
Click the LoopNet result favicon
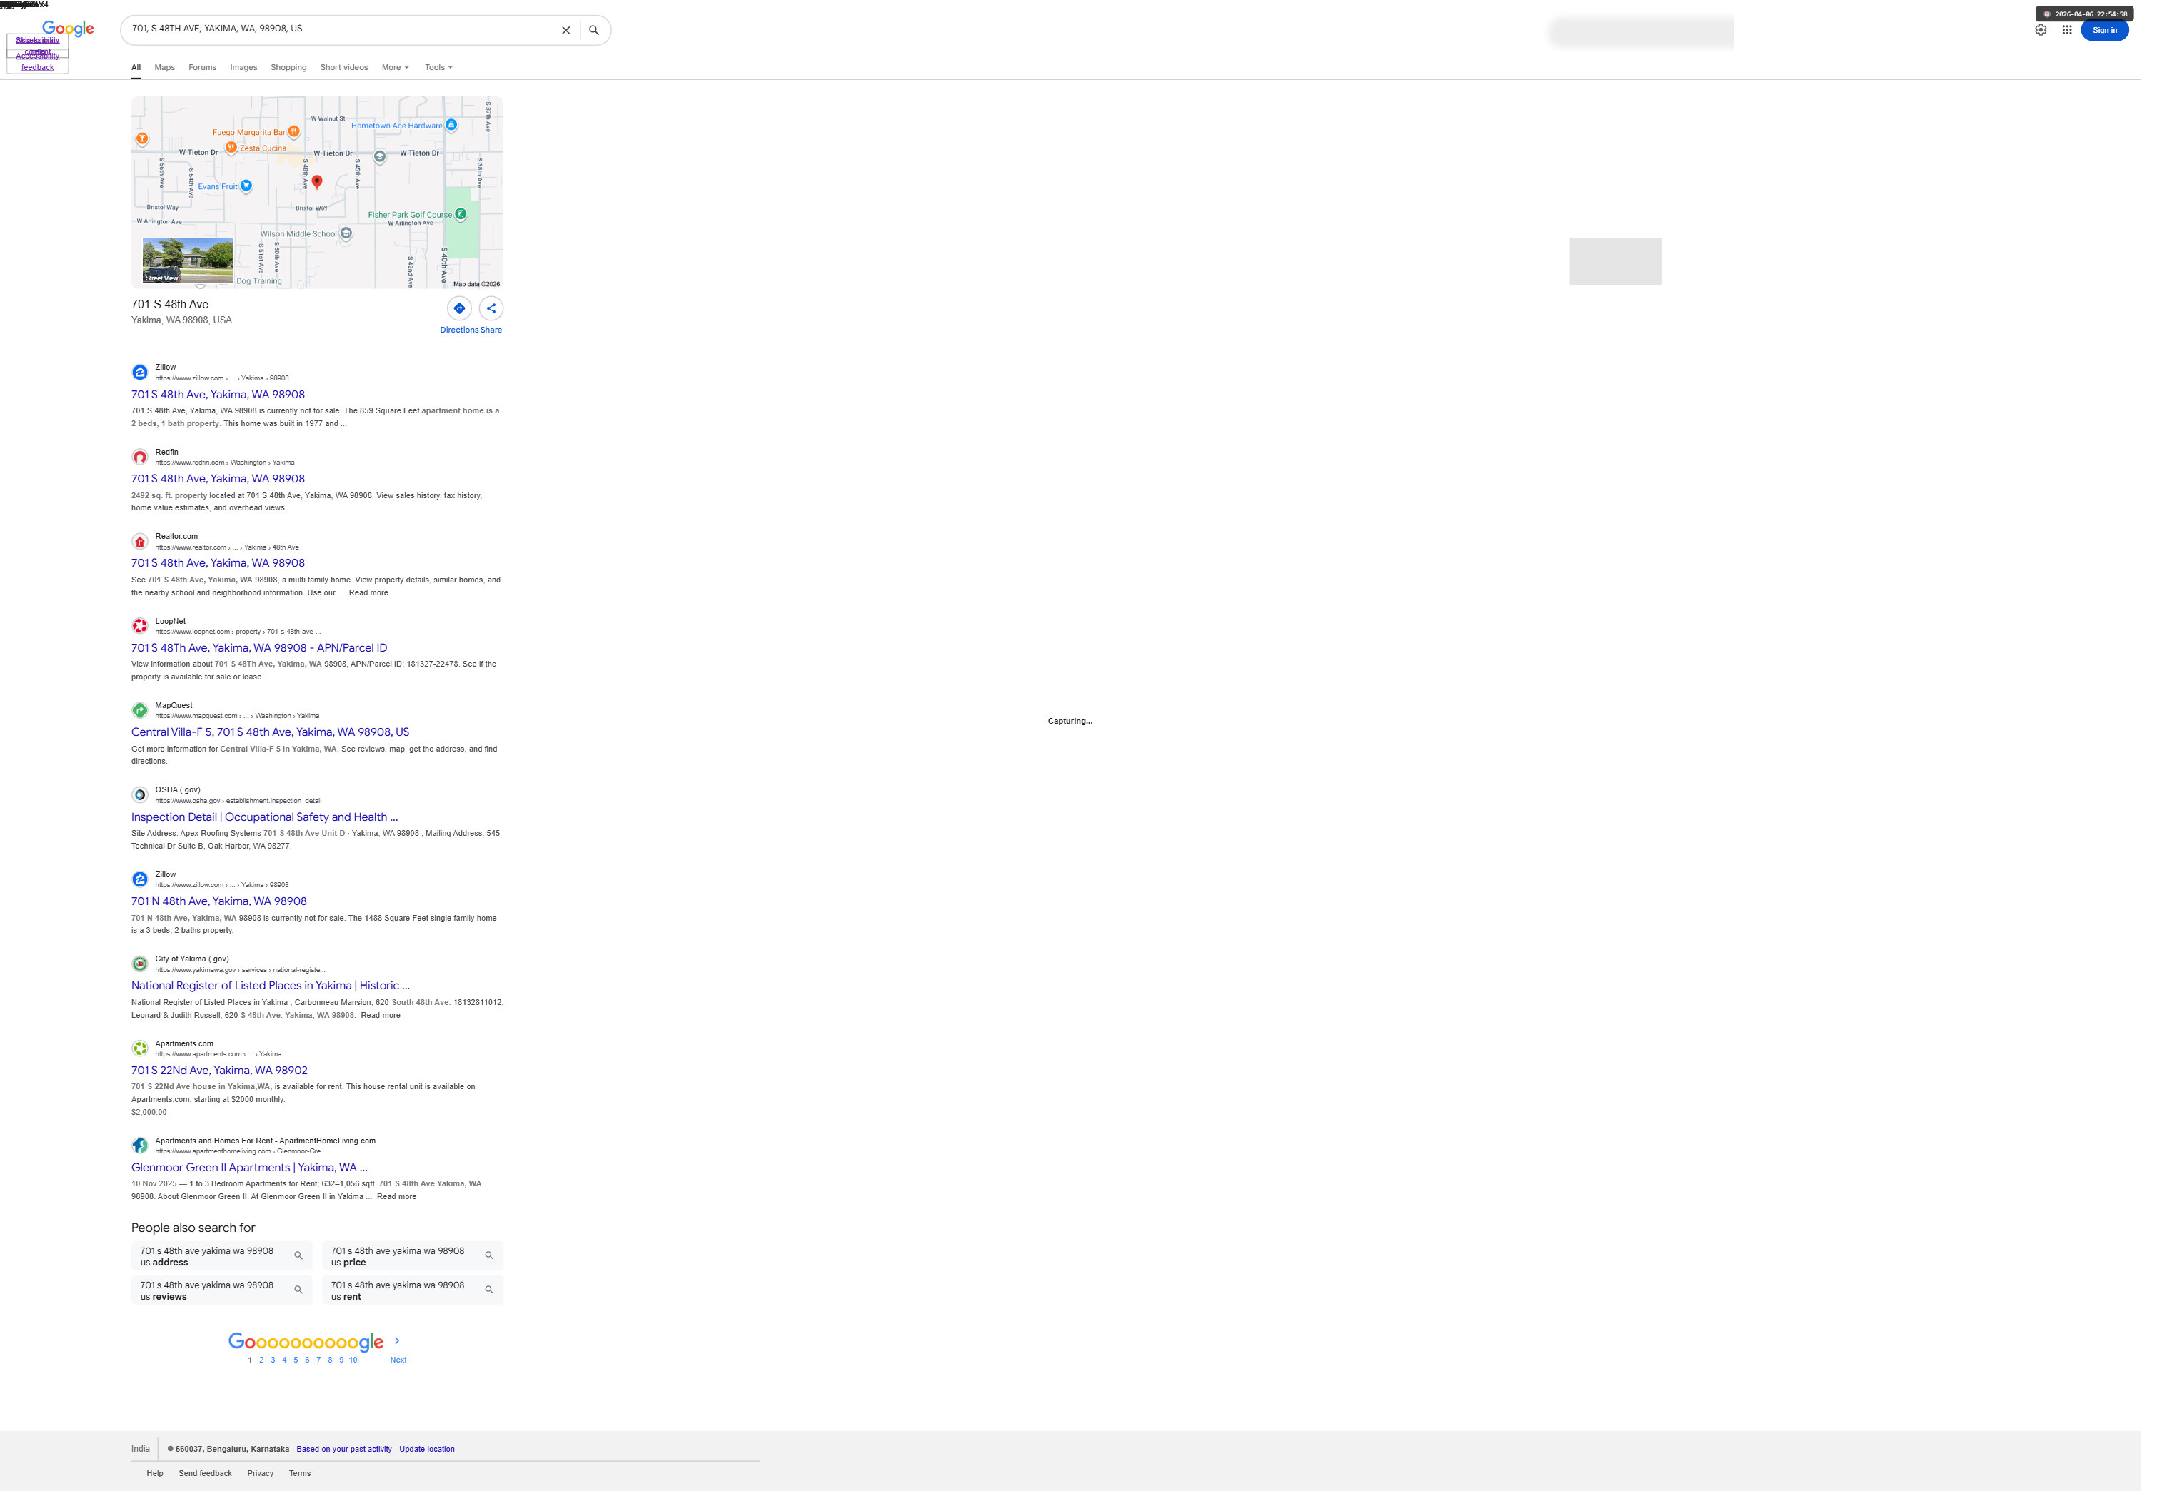click(x=139, y=626)
